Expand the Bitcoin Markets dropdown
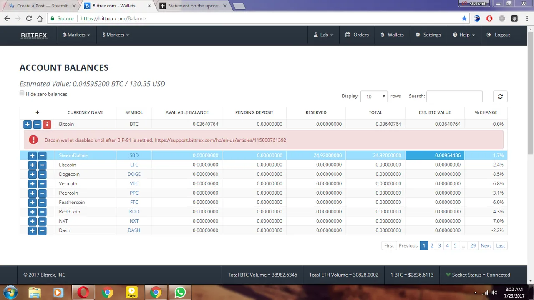 point(76,35)
